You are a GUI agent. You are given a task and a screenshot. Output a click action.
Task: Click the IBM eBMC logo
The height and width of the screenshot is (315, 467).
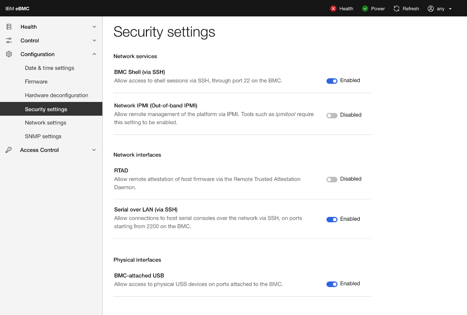pyautogui.click(x=16, y=8)
